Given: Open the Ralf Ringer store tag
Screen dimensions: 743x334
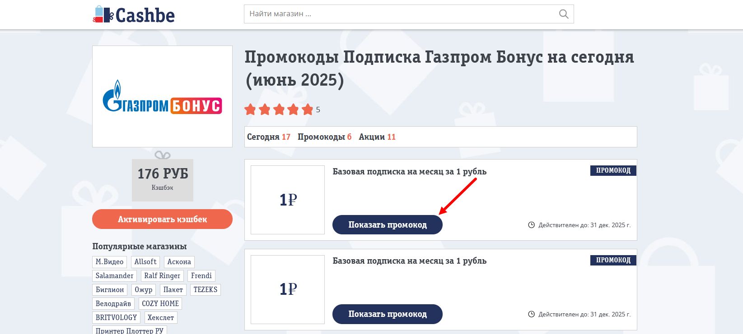Looking at the screenshot, I should [162, 276].
